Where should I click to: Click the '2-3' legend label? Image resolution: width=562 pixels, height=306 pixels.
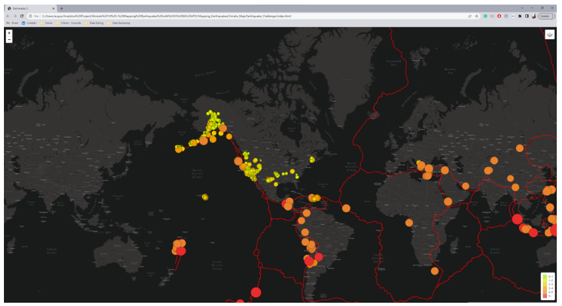pos(551,284)
